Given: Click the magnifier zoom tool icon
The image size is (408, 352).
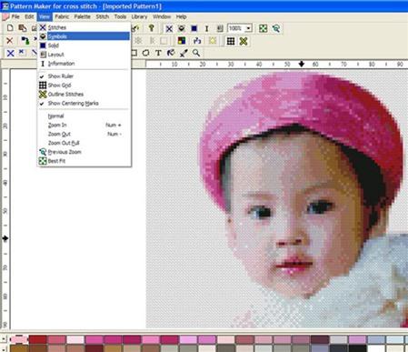Looking at the screenshot, I should tap(196, 53).
